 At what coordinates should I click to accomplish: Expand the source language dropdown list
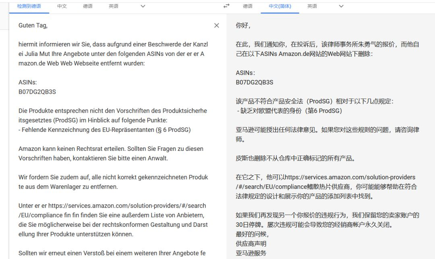[143, 6]
